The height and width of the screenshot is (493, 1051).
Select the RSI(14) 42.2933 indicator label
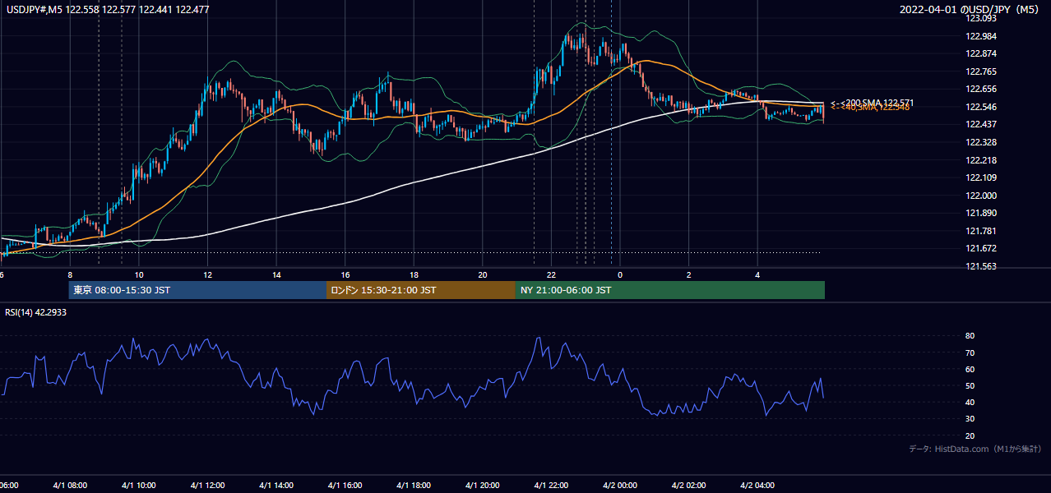tap(36, 313)
